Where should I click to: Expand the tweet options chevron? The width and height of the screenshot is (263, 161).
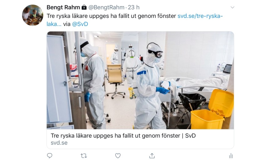232,8
